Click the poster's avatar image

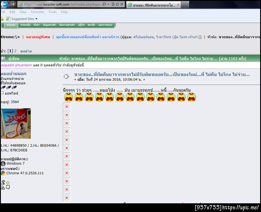16,123
